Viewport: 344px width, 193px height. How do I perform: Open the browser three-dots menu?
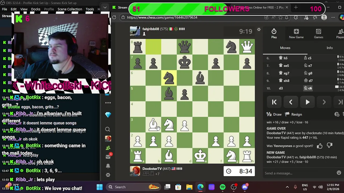point(333,17)
